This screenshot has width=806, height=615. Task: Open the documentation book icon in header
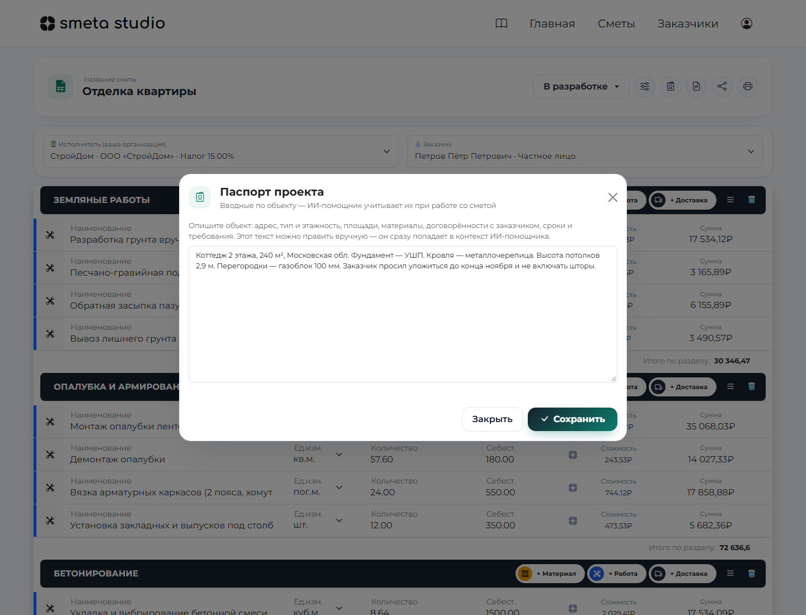502,23
